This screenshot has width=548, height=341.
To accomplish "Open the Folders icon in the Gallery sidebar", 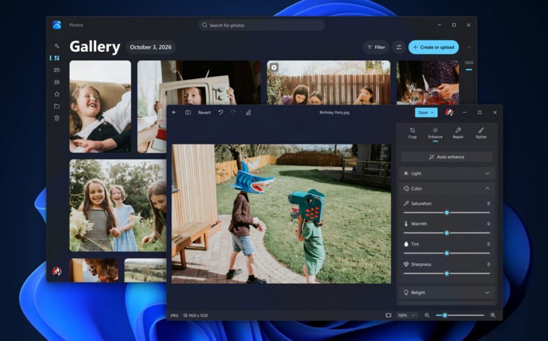I will pyautogui.click(x=57, y=106).
